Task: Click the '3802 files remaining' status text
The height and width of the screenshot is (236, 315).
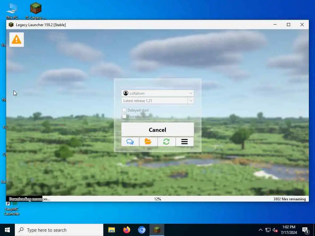Action: tap(289, 199)
